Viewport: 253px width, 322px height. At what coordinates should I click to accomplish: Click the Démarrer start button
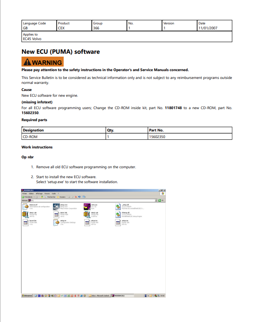[27, 296]
